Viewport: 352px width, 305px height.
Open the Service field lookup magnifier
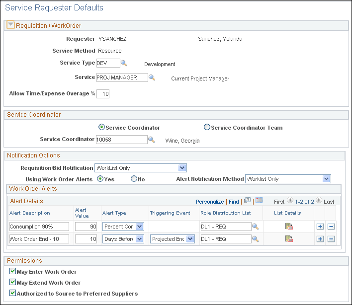pos(152,77)
